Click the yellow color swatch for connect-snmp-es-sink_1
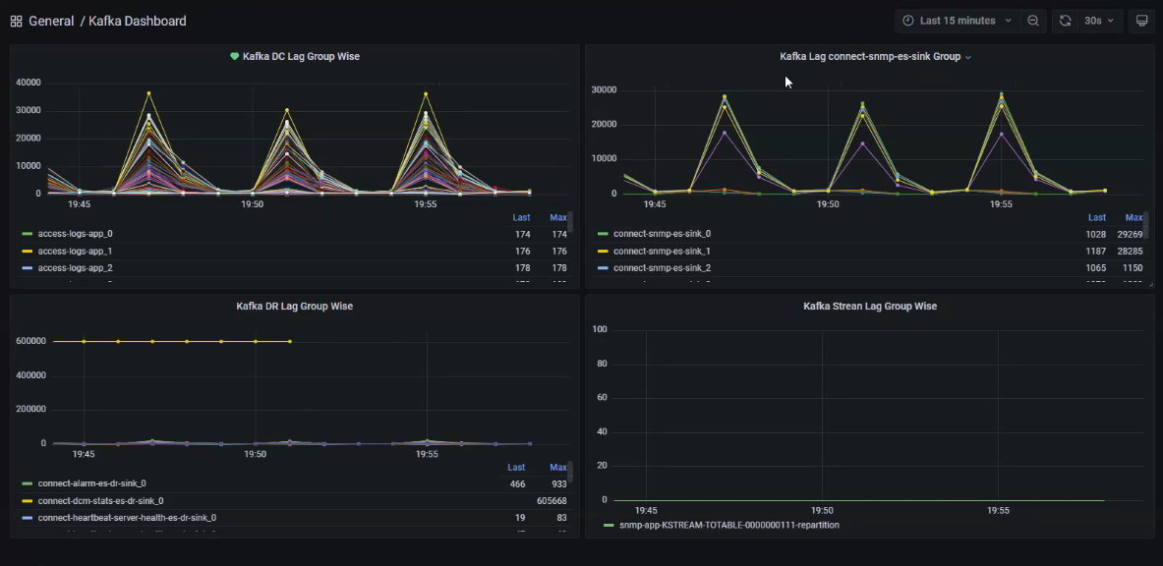The height and width of the screenshot is (566, 1163). tap(603, 252)
